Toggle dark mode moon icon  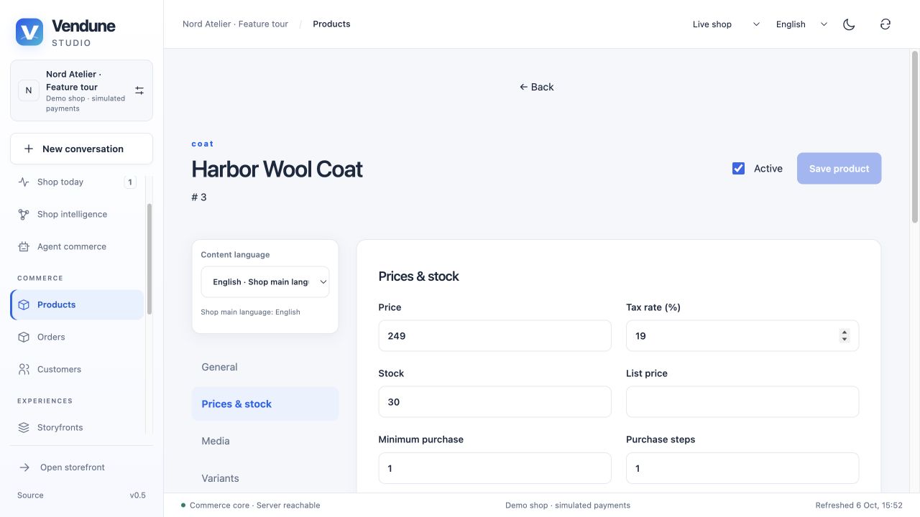click(849, 24)
